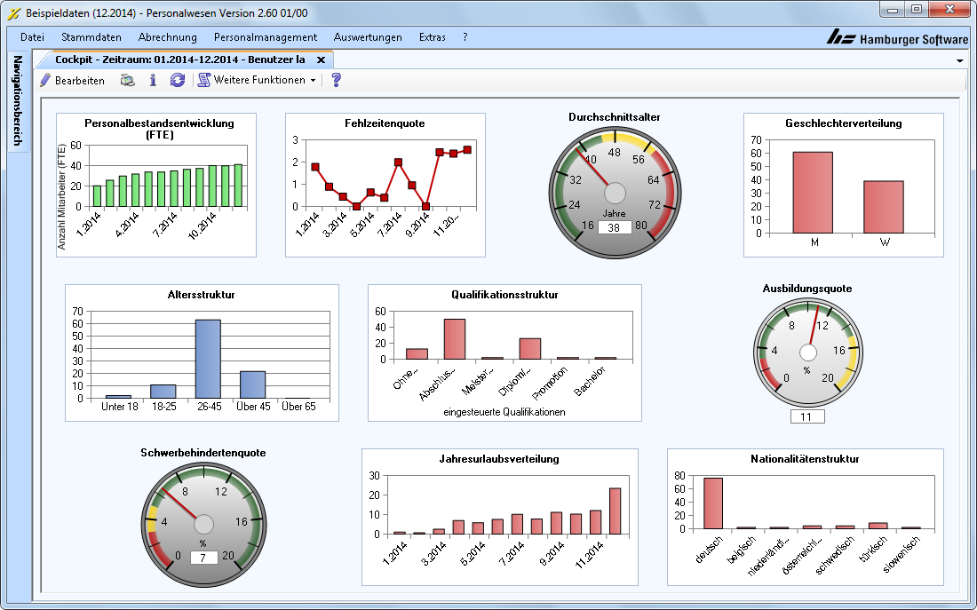Open the tab list dropdown arrow
The height and width of the screenshot is (610, 977).
(x=959, y=60)
